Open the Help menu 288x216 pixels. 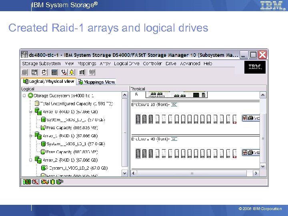tap(208, 64)
